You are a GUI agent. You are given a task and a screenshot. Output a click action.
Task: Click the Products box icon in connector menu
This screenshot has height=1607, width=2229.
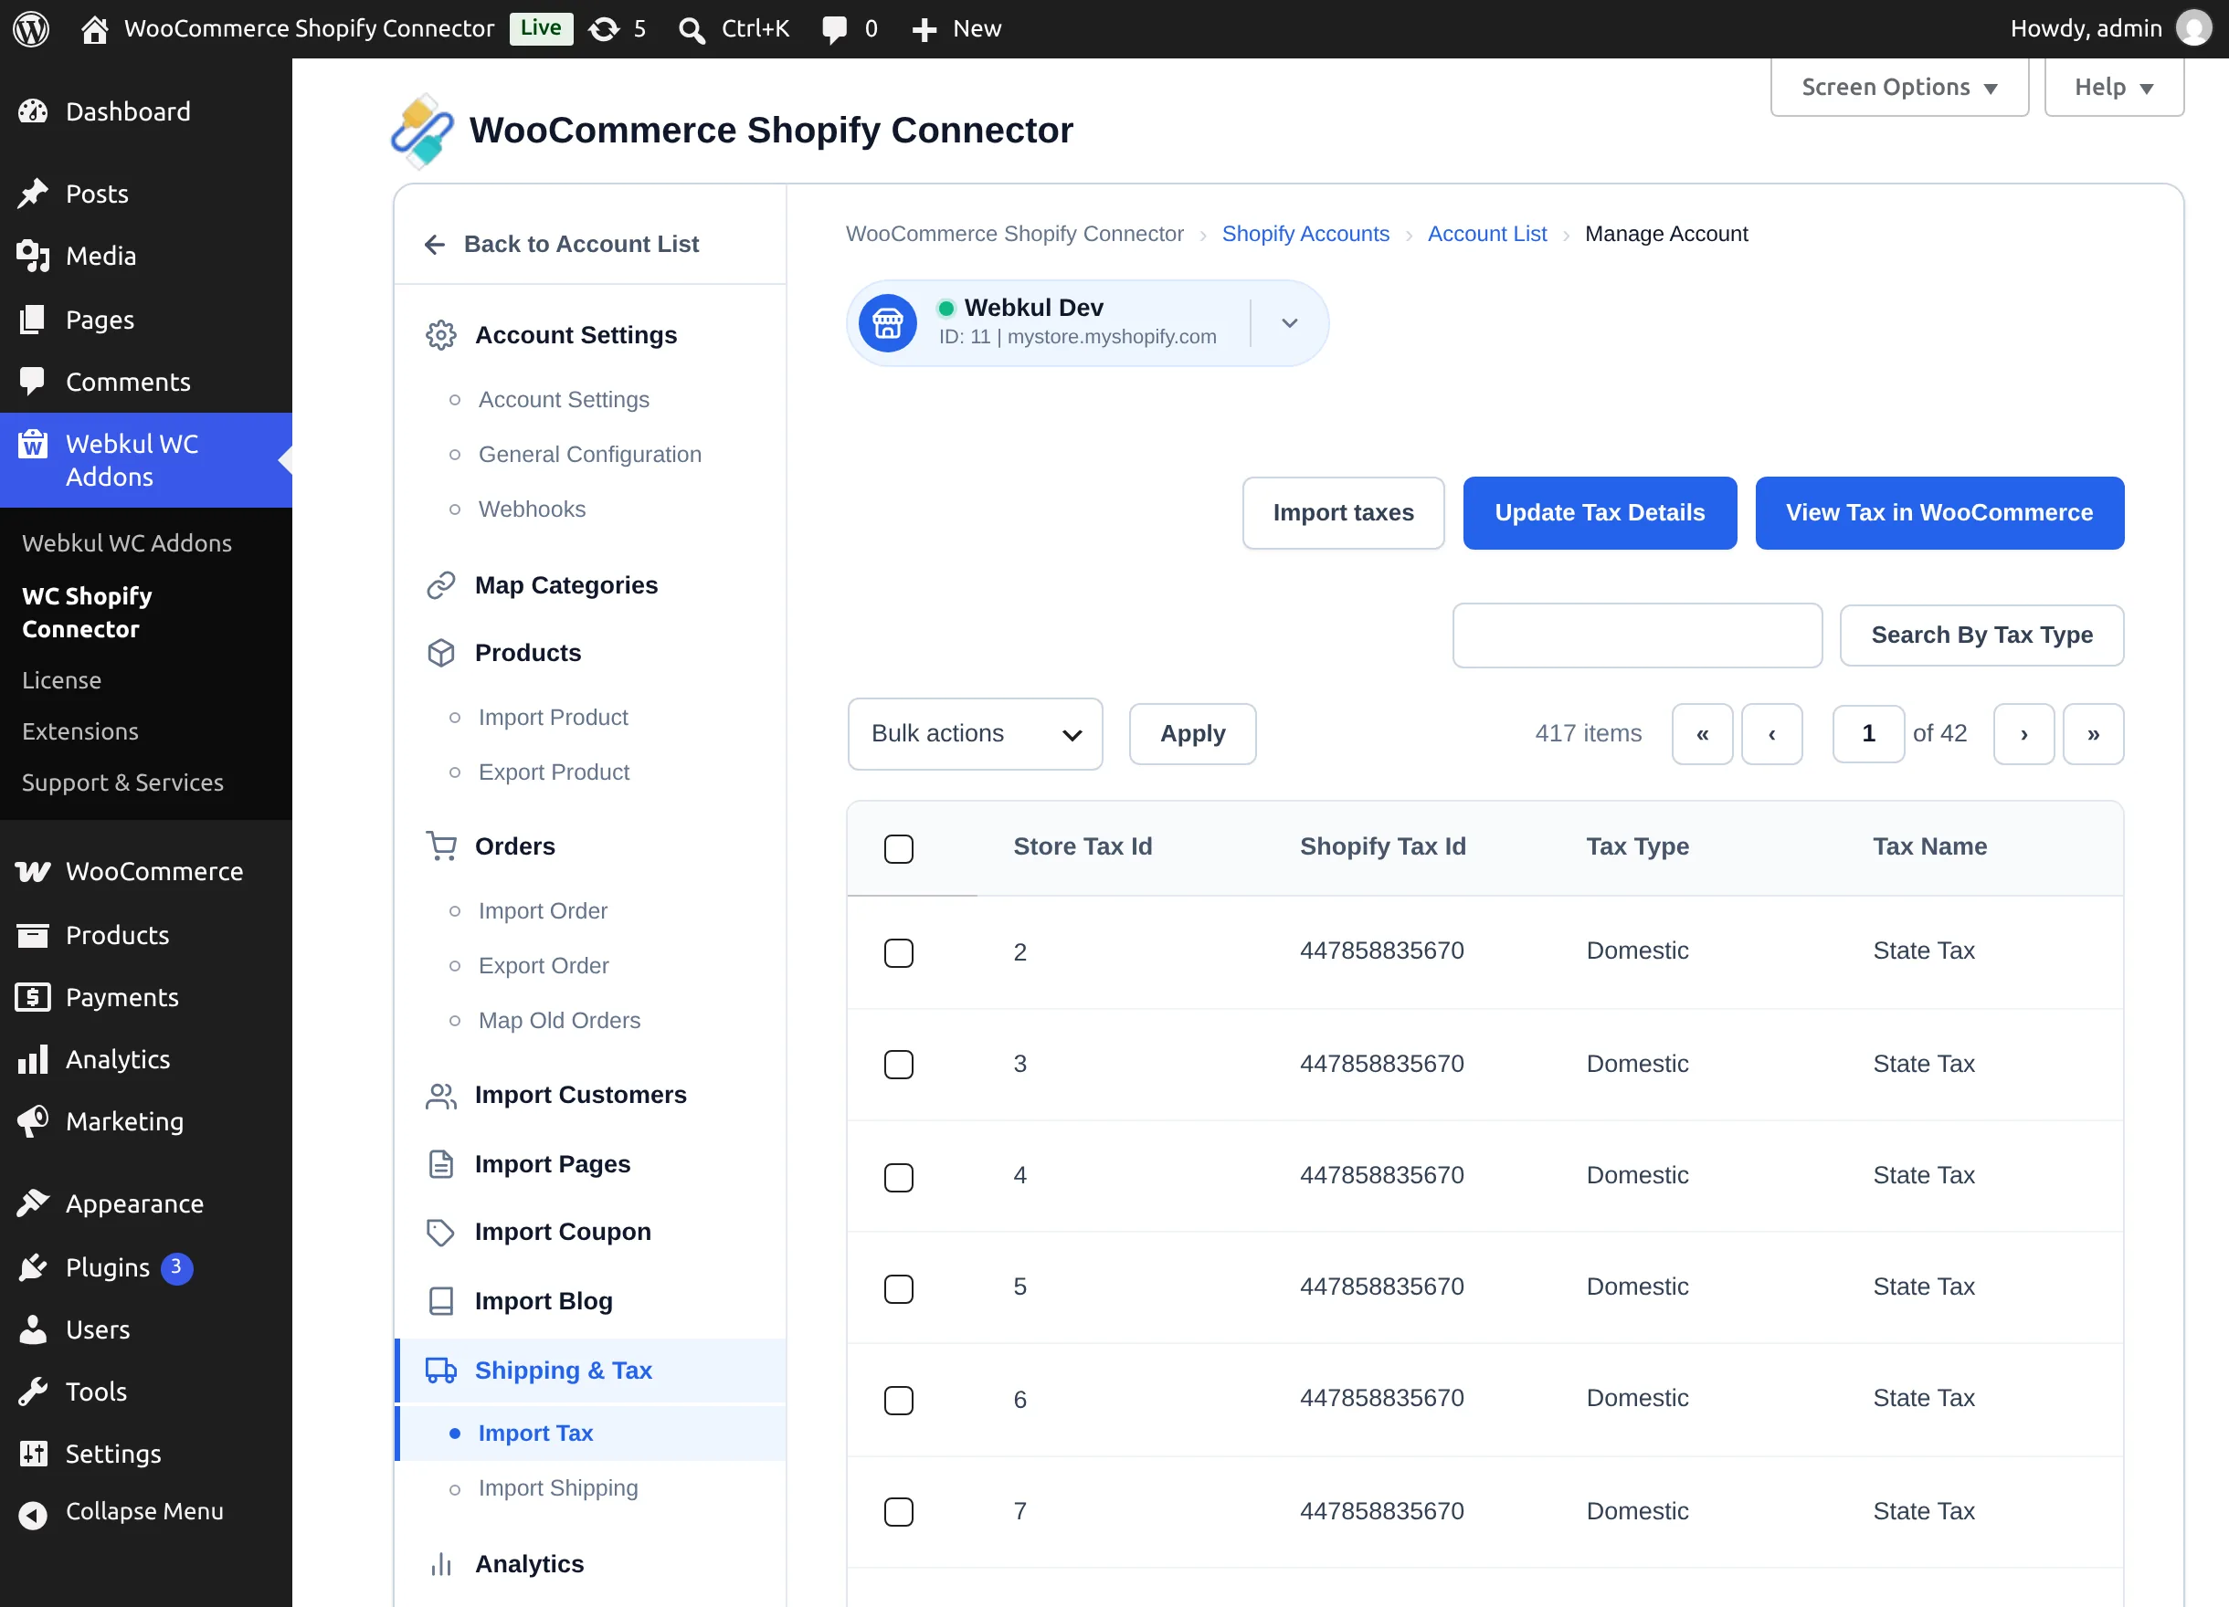(x=441, y=653)
